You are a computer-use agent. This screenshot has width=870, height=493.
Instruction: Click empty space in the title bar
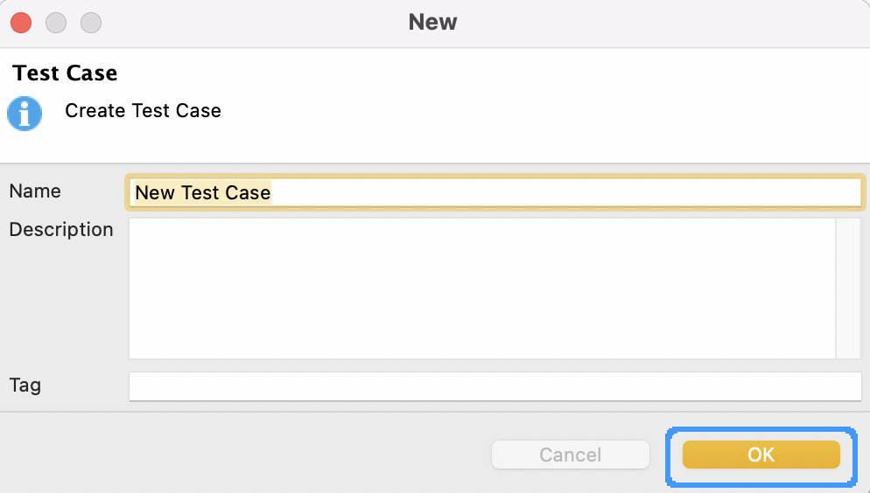pyautogui.click(x=666, y=24)
